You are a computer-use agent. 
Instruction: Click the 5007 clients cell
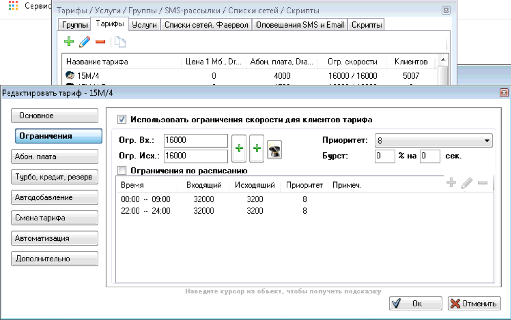pyautogui.click(x=411, y=76)
